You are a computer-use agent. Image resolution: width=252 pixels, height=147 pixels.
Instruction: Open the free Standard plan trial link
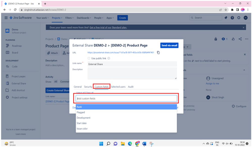click(x=108, y=28)
